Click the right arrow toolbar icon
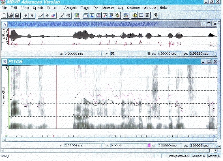The image size is (223, 161). pyautogui.click(x=32, y=15)
